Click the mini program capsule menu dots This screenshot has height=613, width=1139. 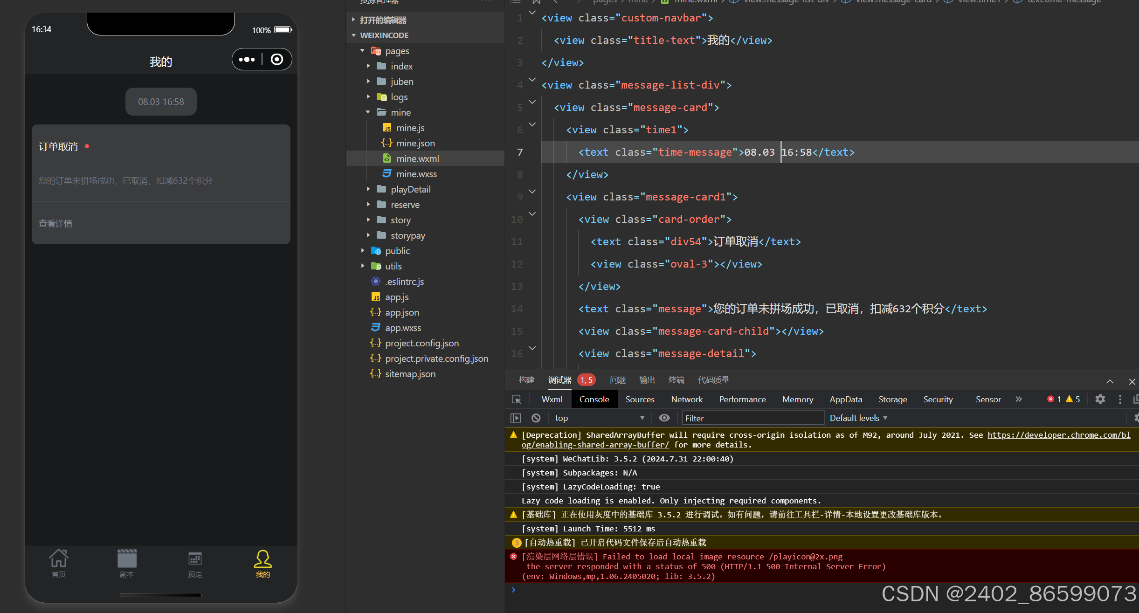point(247,60)
